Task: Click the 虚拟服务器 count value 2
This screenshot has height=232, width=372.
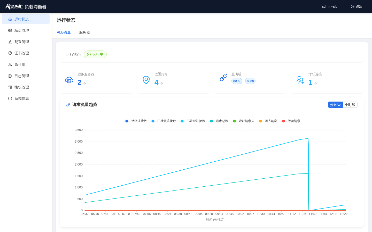Action: click(x=80, y=82)
